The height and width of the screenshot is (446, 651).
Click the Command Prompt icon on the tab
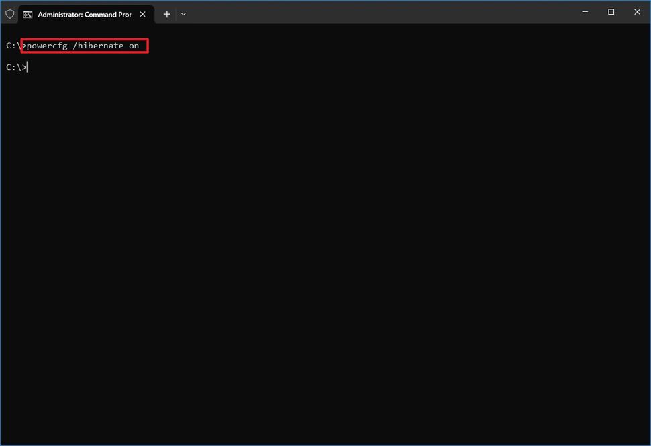coord(28,13)
